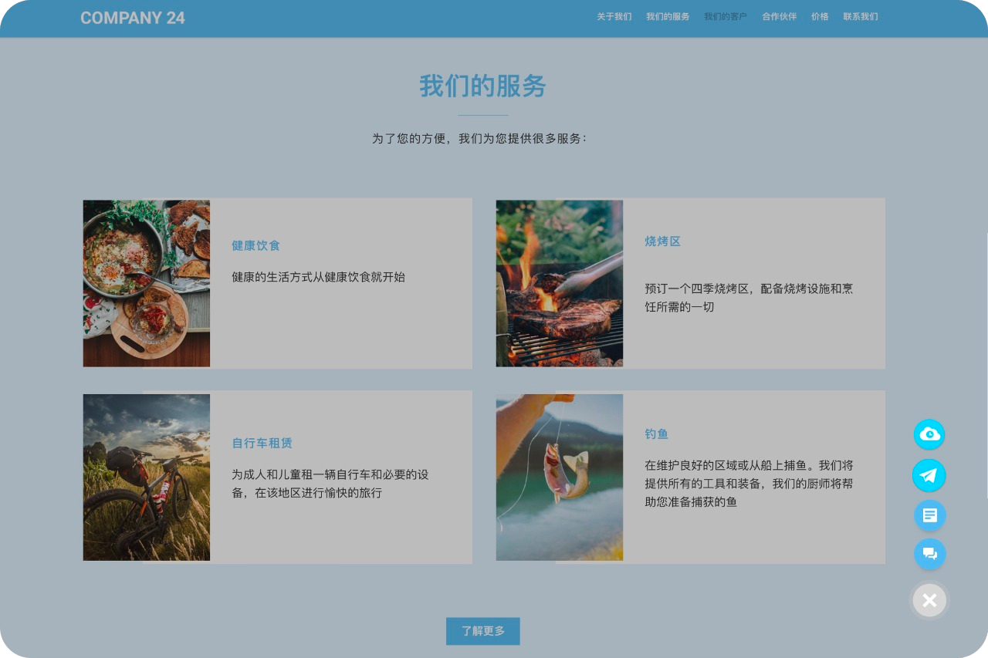This screenshot has width=988, height=658.
Task: Select the 自行车租赁 service title
Action: [262, 444]
